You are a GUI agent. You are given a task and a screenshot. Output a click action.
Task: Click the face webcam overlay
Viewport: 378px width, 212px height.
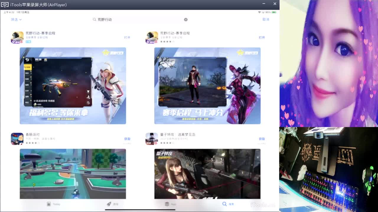pos(329,63)
